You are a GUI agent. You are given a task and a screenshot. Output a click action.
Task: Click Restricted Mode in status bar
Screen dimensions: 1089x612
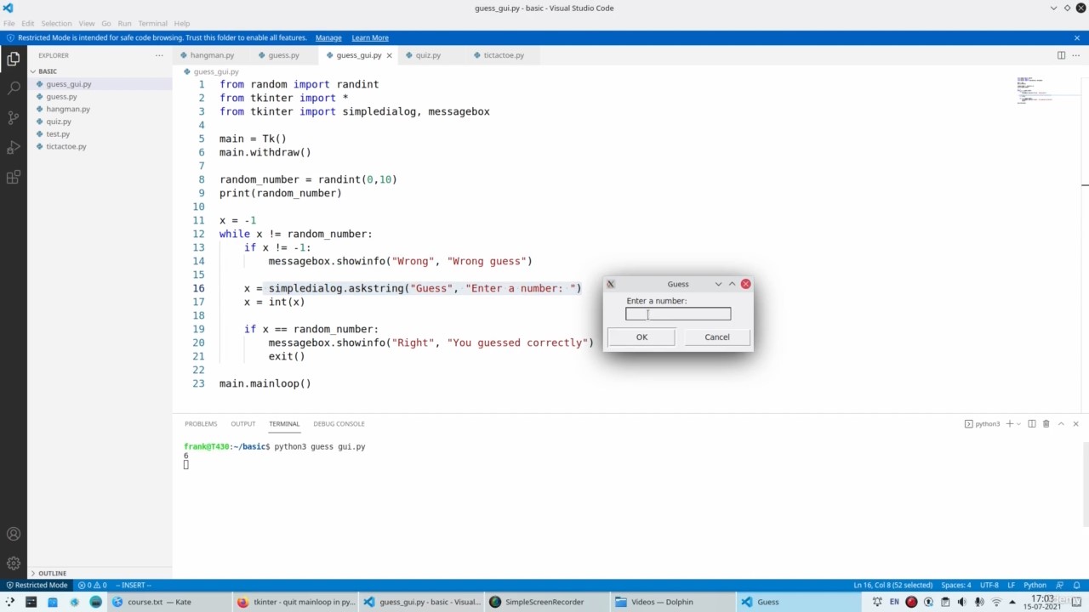click(x=36, y=585)
